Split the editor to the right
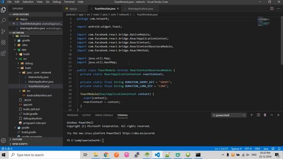 pyautogui.click(x=272, y=8)
